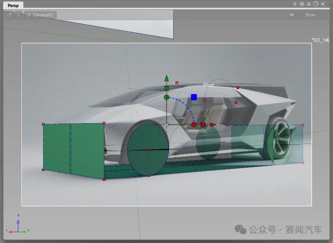
Task: Click the camera icon beside Camera#2
Action: click(x=28, y=15)
